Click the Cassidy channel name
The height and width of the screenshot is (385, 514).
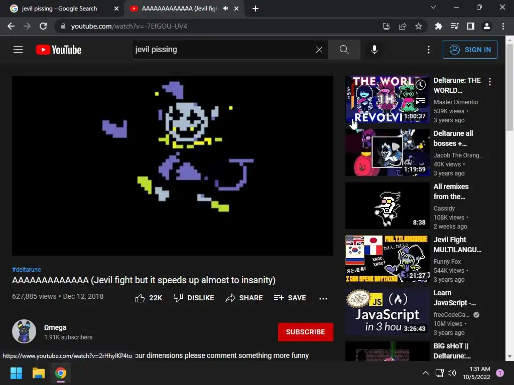pyautogui.click(x=444, y=209)
